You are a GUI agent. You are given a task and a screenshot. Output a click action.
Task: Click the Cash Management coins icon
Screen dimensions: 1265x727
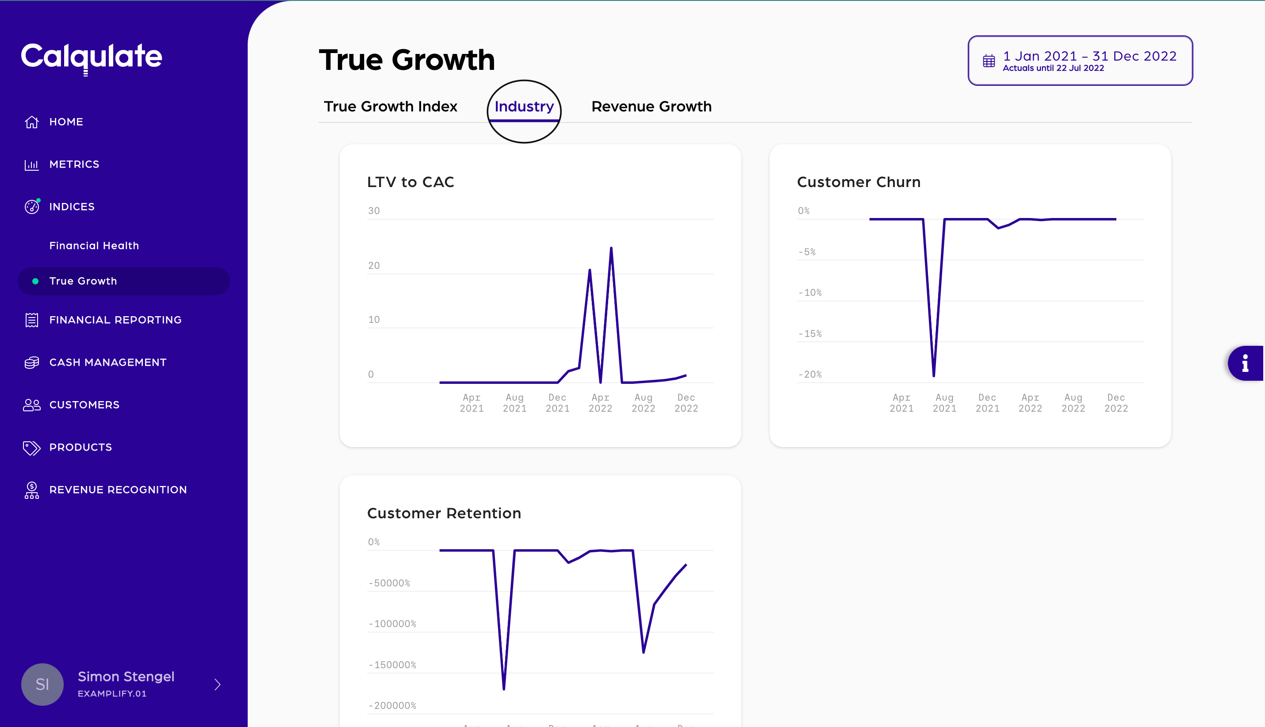[x=31, y=363]
